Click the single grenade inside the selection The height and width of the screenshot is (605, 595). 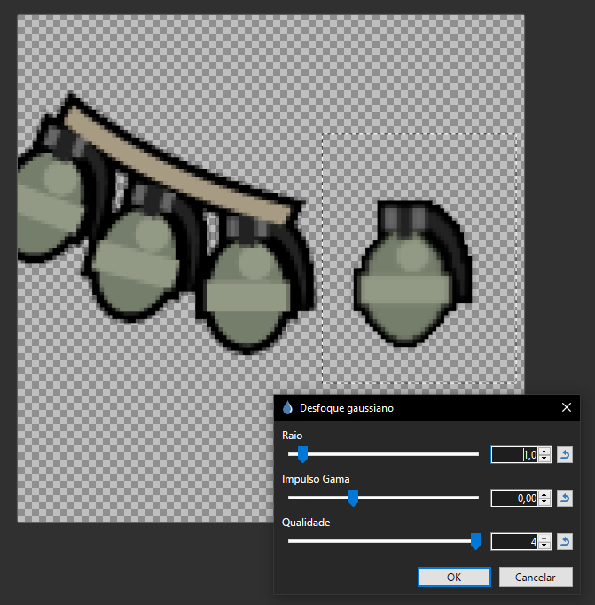(x=411, y=273)
